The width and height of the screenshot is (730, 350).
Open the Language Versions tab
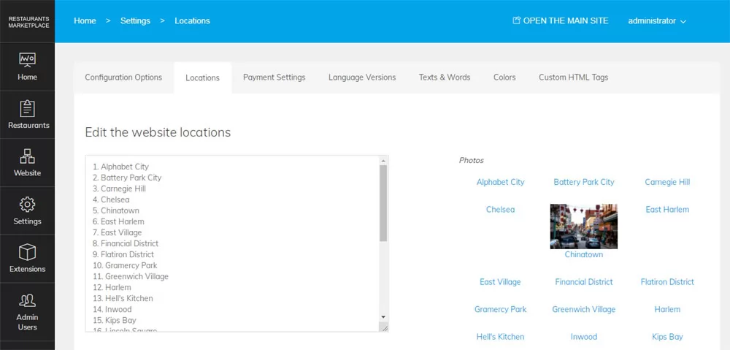(x=362, y=77)
